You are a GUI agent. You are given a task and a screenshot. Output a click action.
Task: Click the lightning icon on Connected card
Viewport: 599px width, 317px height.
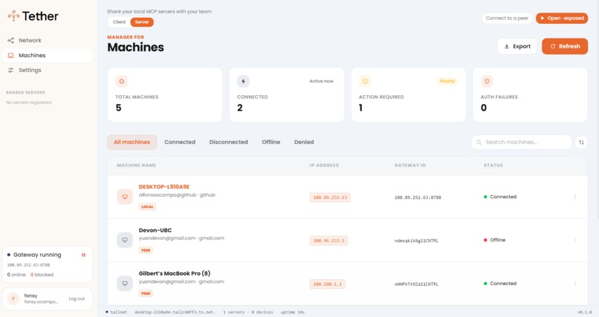point(243,81)
